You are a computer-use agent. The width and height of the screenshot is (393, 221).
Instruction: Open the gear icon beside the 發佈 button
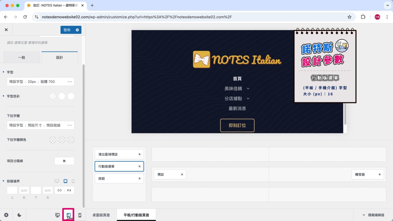[77, 30]
